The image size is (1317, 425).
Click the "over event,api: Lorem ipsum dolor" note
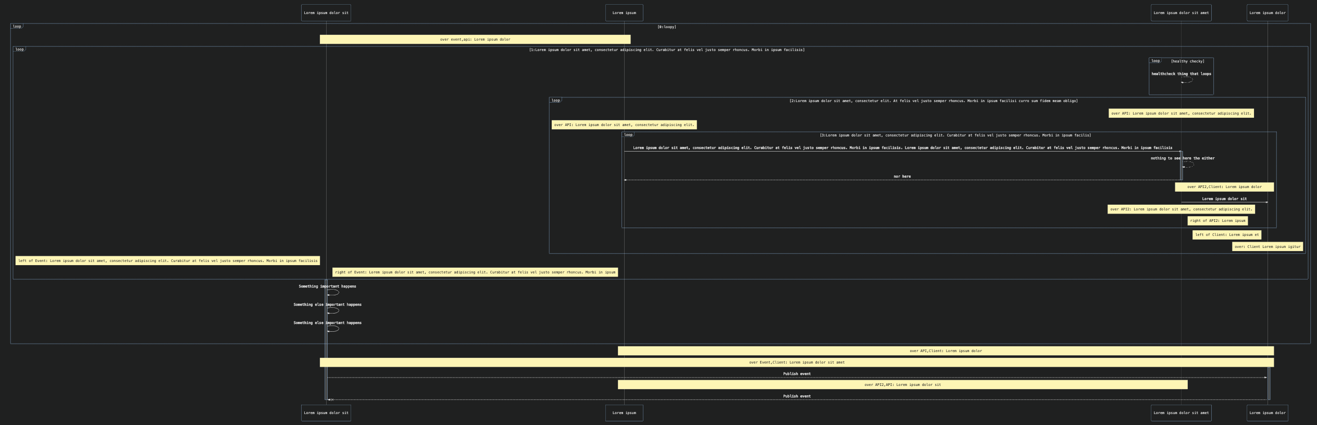click(475, 40)
